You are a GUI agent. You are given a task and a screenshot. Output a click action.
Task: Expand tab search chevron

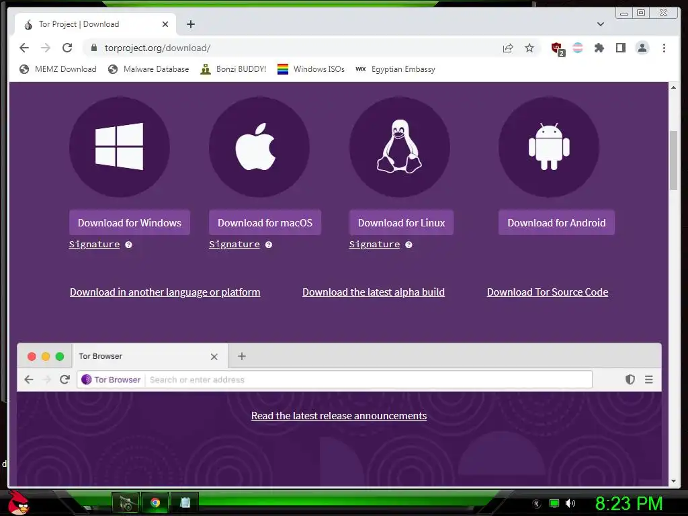click(601, 24)
